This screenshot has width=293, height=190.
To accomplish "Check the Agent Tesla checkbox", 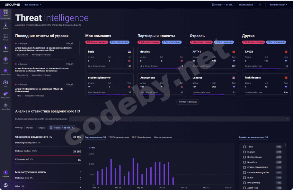I will (244, 188).
